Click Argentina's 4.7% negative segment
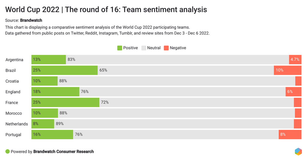307x162 pixels. pyautogui.click(x=295, y=60)
